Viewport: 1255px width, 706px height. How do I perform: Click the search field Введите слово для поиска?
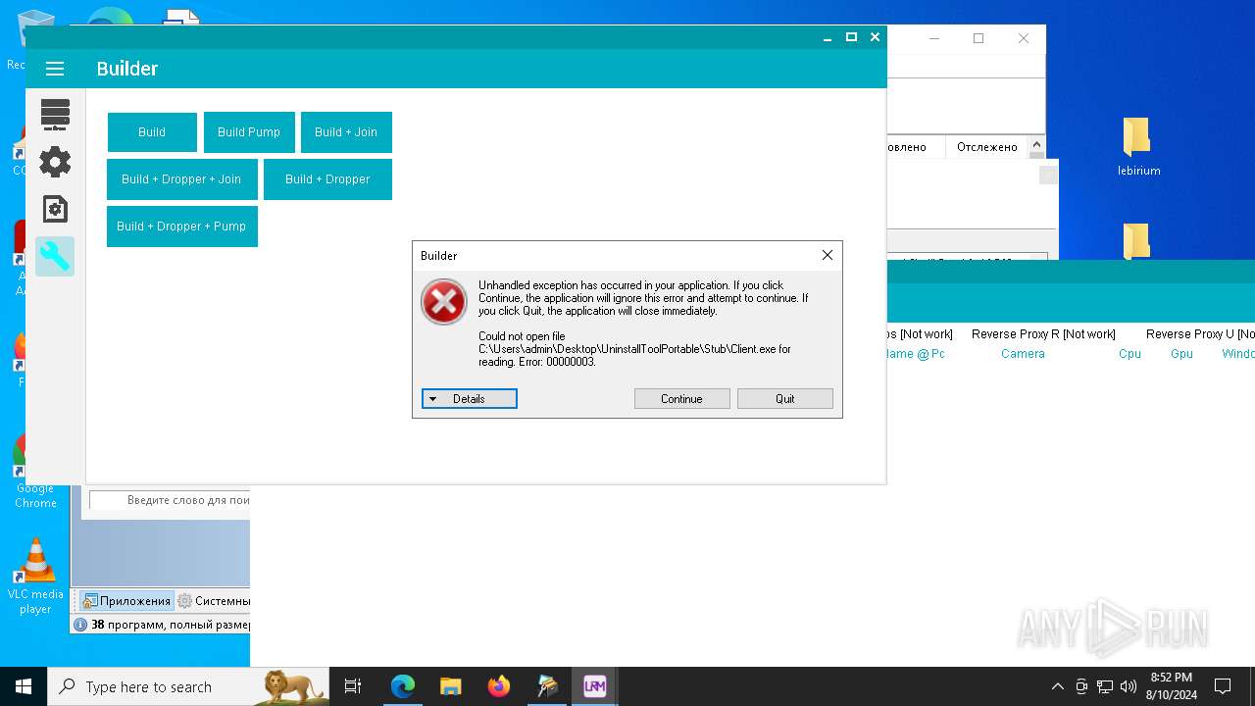[170, 500]
